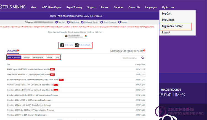207x120 pixels.
Task: Open ASIC Miner Repair Center breadcrumb
Action: [70, 16]
